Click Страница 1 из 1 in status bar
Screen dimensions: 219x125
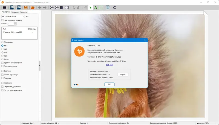(28, 123)
